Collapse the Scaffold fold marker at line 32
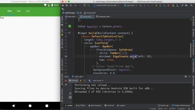The width and height of the screenshot is (195, 110). coord(74,43)
